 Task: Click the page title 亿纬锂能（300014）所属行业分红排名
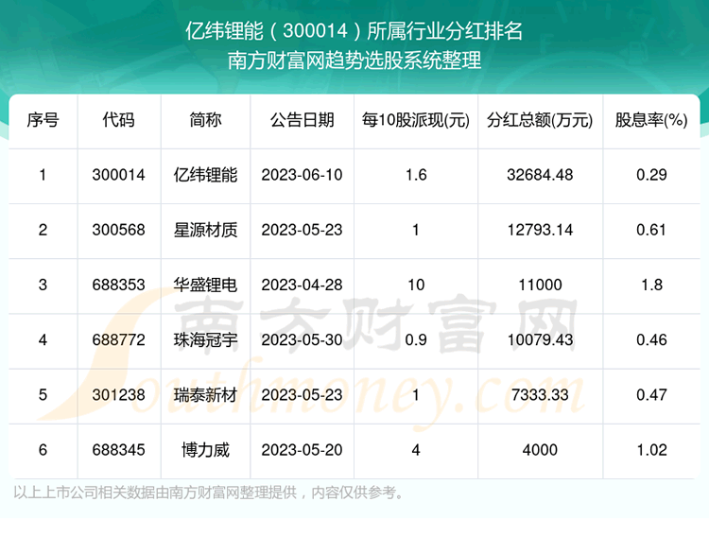pos(354,30)
